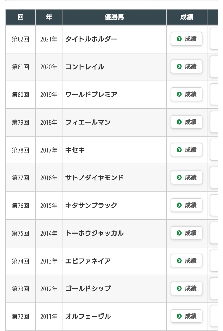Open 成績 results for ゴールドシップ

point(187,288)
